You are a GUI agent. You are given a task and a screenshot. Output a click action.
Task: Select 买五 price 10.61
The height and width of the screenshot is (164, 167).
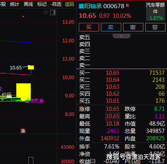pyautogui.click(x=113, y=101)
